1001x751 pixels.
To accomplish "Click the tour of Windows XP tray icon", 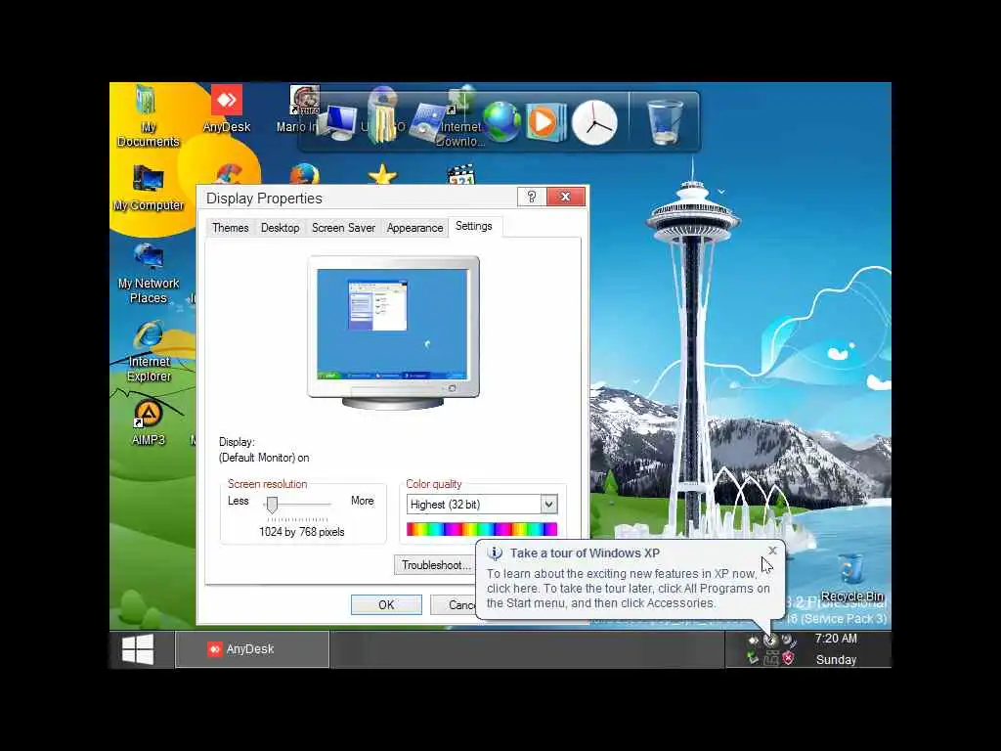I will pos(770,640).
